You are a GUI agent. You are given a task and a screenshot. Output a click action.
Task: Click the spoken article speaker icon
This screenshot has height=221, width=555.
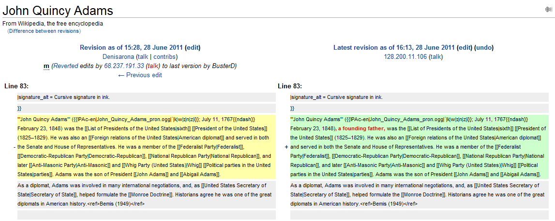(x=549, y=10)
